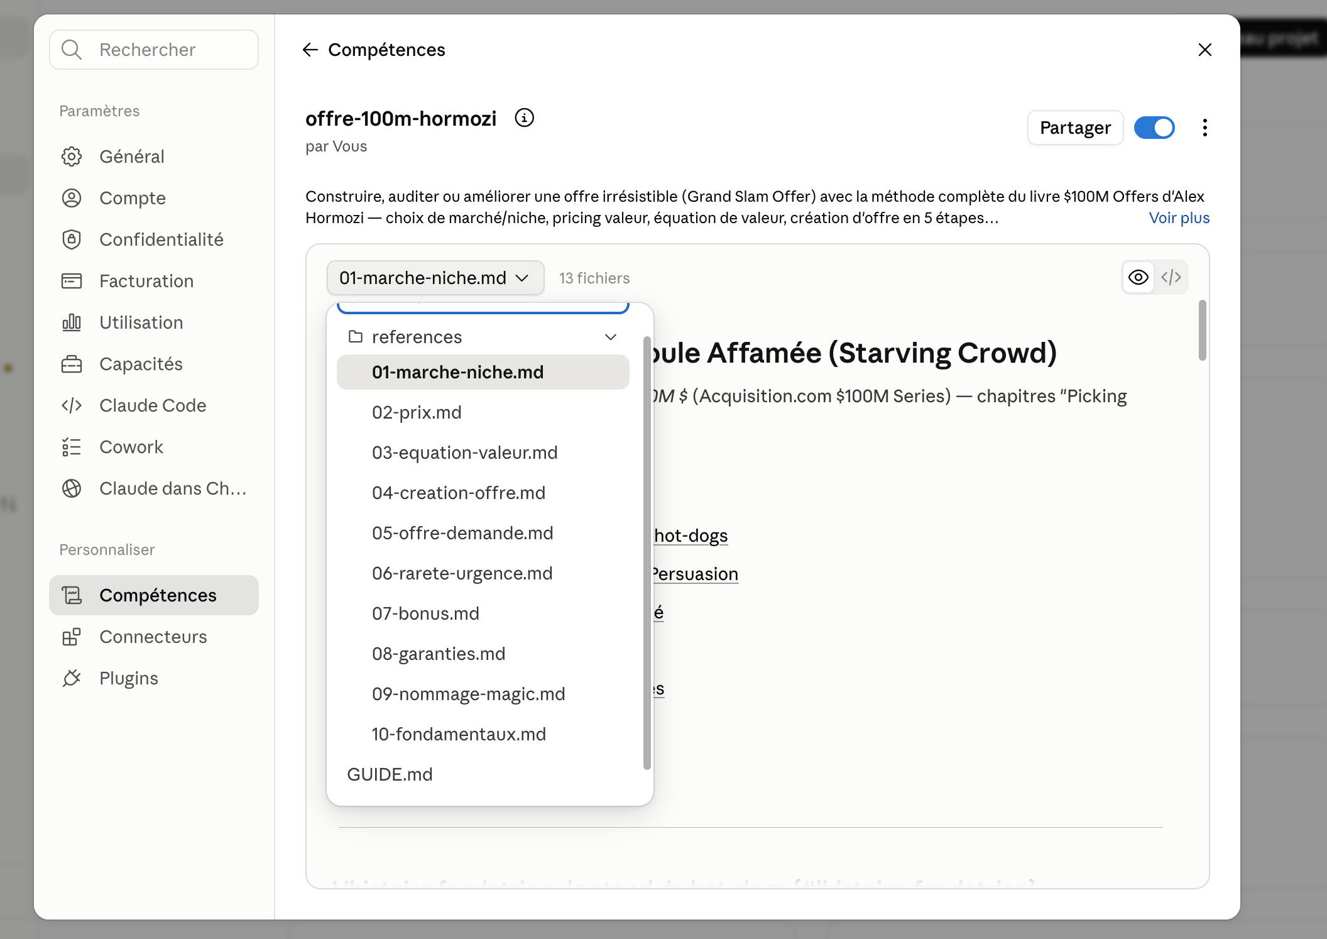This screenshot has height=939, width=1327.
Task: Select 08-garanties.md file
Action: coord(483,654)
